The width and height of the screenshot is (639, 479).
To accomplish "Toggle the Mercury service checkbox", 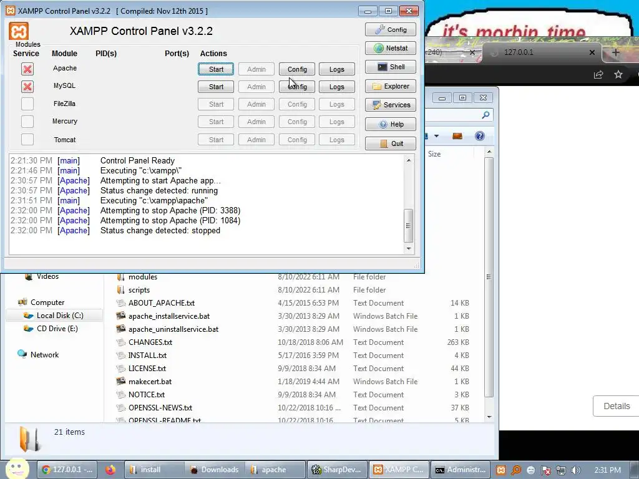I will click(x=27, y=122).
